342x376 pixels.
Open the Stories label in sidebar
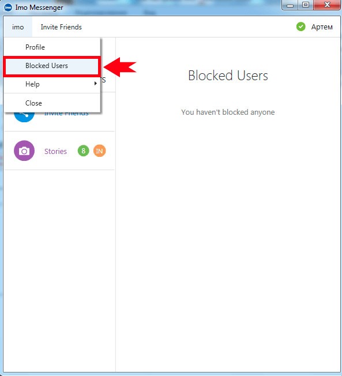(55, 151)
